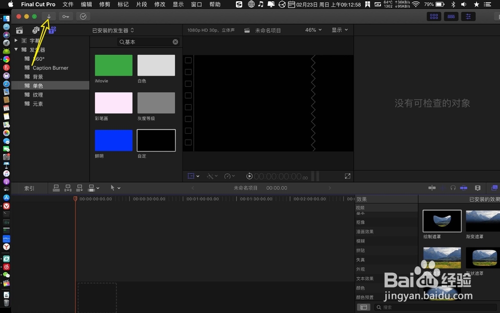This screenshot has width=500, height=313.
Task: Select the append clip icon above timeline
Action: coord(79,188)
